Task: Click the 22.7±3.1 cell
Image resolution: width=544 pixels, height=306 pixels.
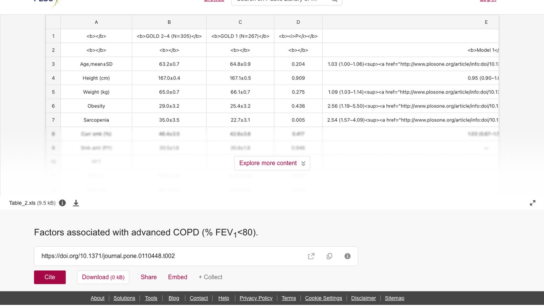Action: [240, 120]
